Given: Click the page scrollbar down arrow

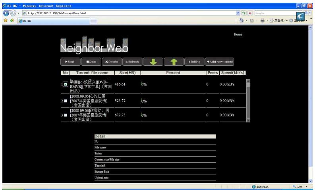Looking at the screenshot, I should (x=310, y=181).
